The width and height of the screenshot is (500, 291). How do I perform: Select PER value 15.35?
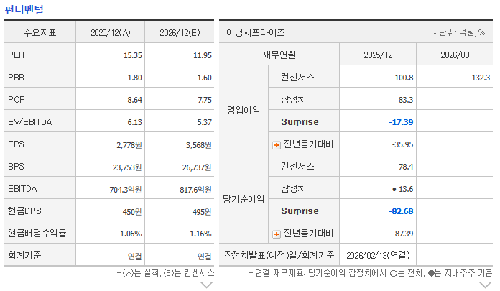133,55
